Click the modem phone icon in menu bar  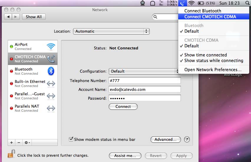coord(182,3)
